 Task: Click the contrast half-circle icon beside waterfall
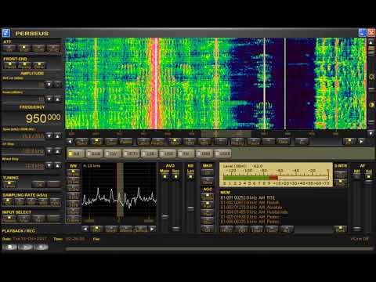pos(371,105)
